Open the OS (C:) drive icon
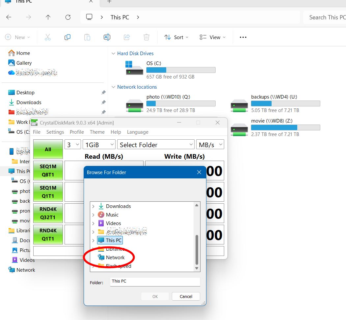 (134, 68)
